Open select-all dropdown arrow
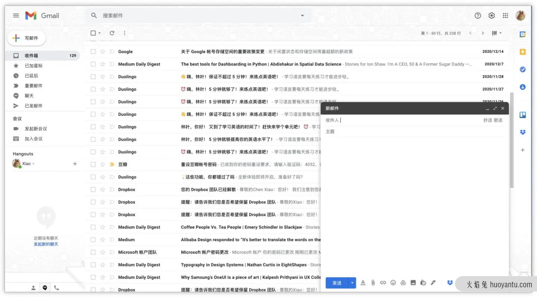 tap(100, 33)
